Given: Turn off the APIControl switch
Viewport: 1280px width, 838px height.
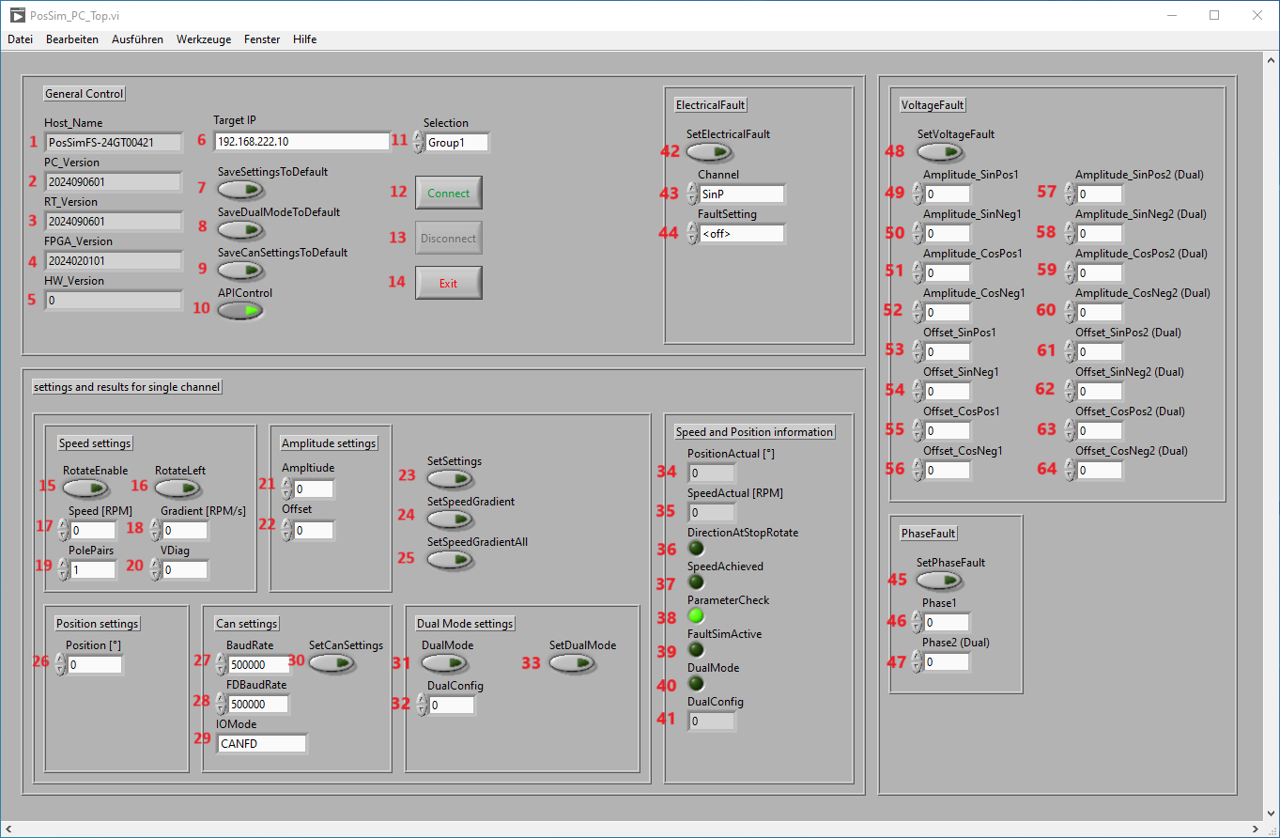Looking at the screenshot, I should click(240, 310).
